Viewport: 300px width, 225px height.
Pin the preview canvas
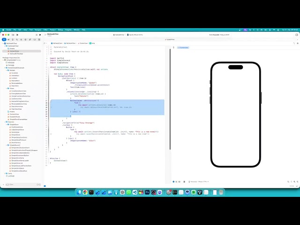(173, 47)
